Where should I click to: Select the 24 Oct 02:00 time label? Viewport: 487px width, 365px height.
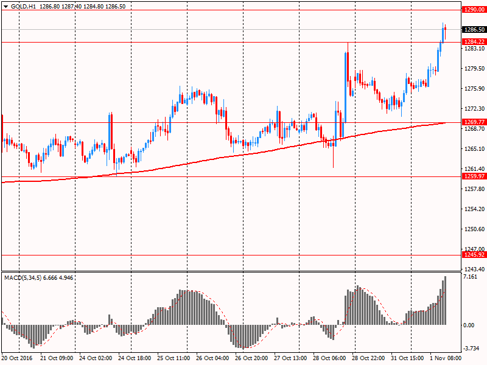point(96,358)
